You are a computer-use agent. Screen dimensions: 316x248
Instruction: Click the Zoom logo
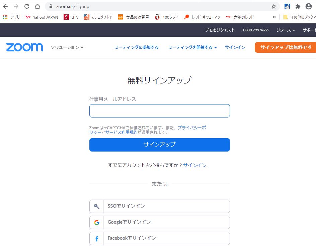24,47
